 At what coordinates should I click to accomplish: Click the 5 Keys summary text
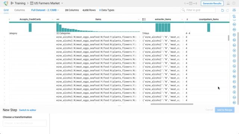point(146,33)
